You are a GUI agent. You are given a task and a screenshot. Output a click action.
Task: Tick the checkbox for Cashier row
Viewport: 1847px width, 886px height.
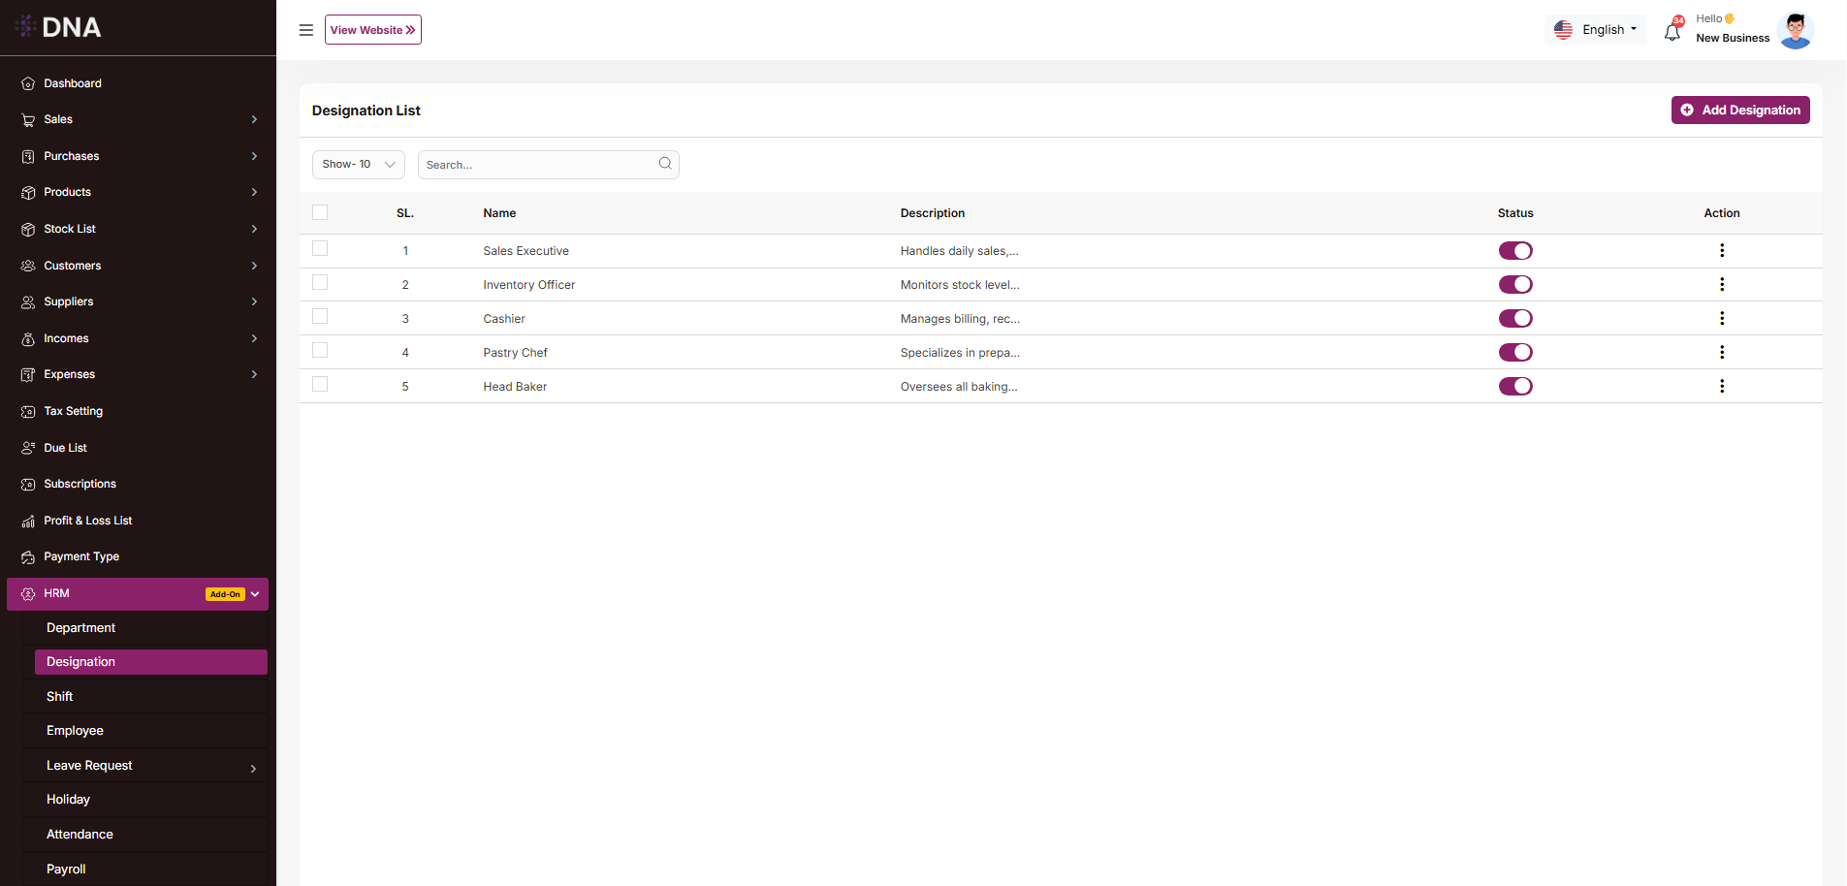[x=321, y=317]
